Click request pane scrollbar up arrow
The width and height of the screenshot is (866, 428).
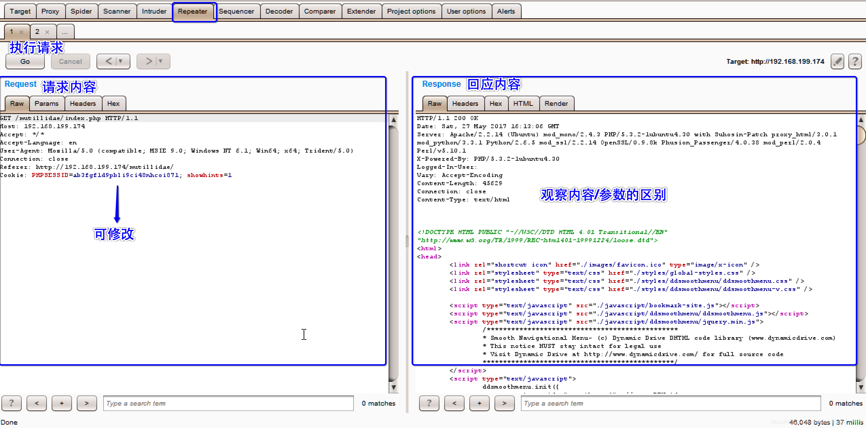[393, 120]
